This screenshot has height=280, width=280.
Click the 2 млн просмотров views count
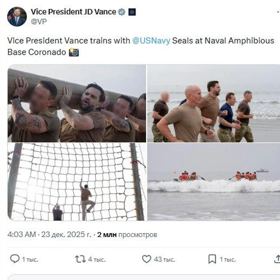point(127,234)
